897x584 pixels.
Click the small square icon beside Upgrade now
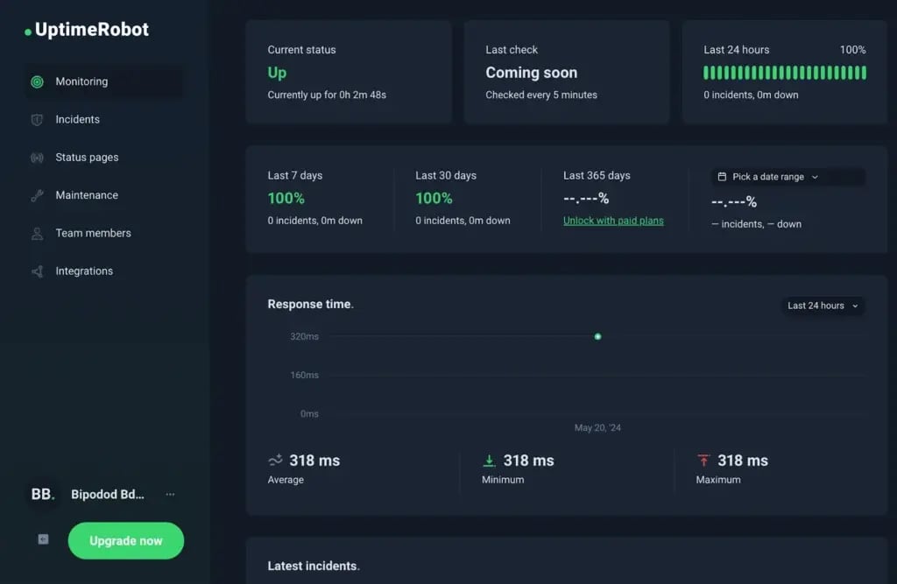pos(43,540)
